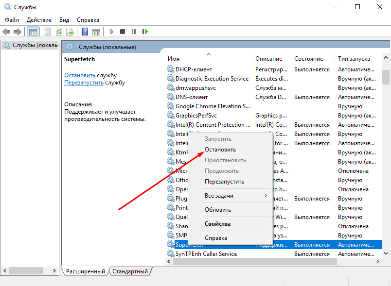The height and width of the screenshot is (286, 391).
Task: Open the Действие menu
Action: (x=39, y=20)
